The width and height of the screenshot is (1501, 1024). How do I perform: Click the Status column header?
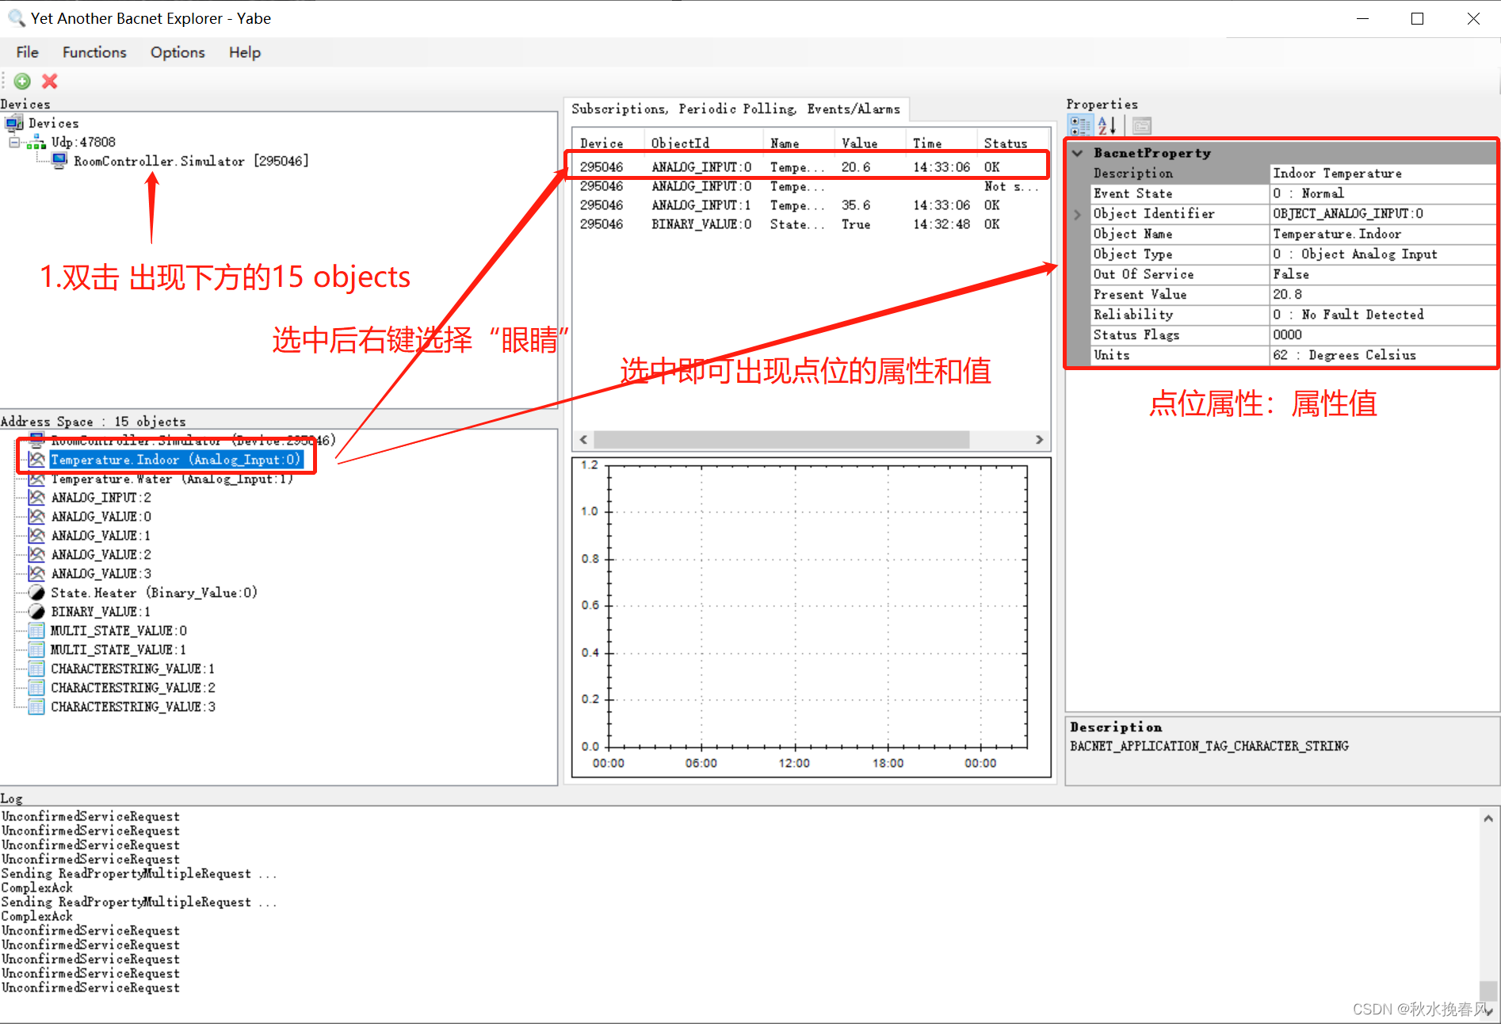point(1014,143)
